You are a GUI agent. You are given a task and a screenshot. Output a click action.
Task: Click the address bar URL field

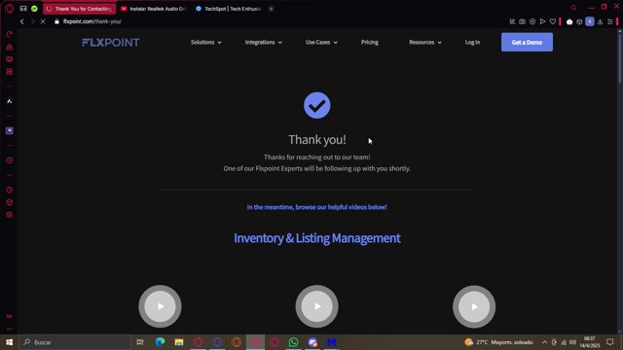point(92,21)
